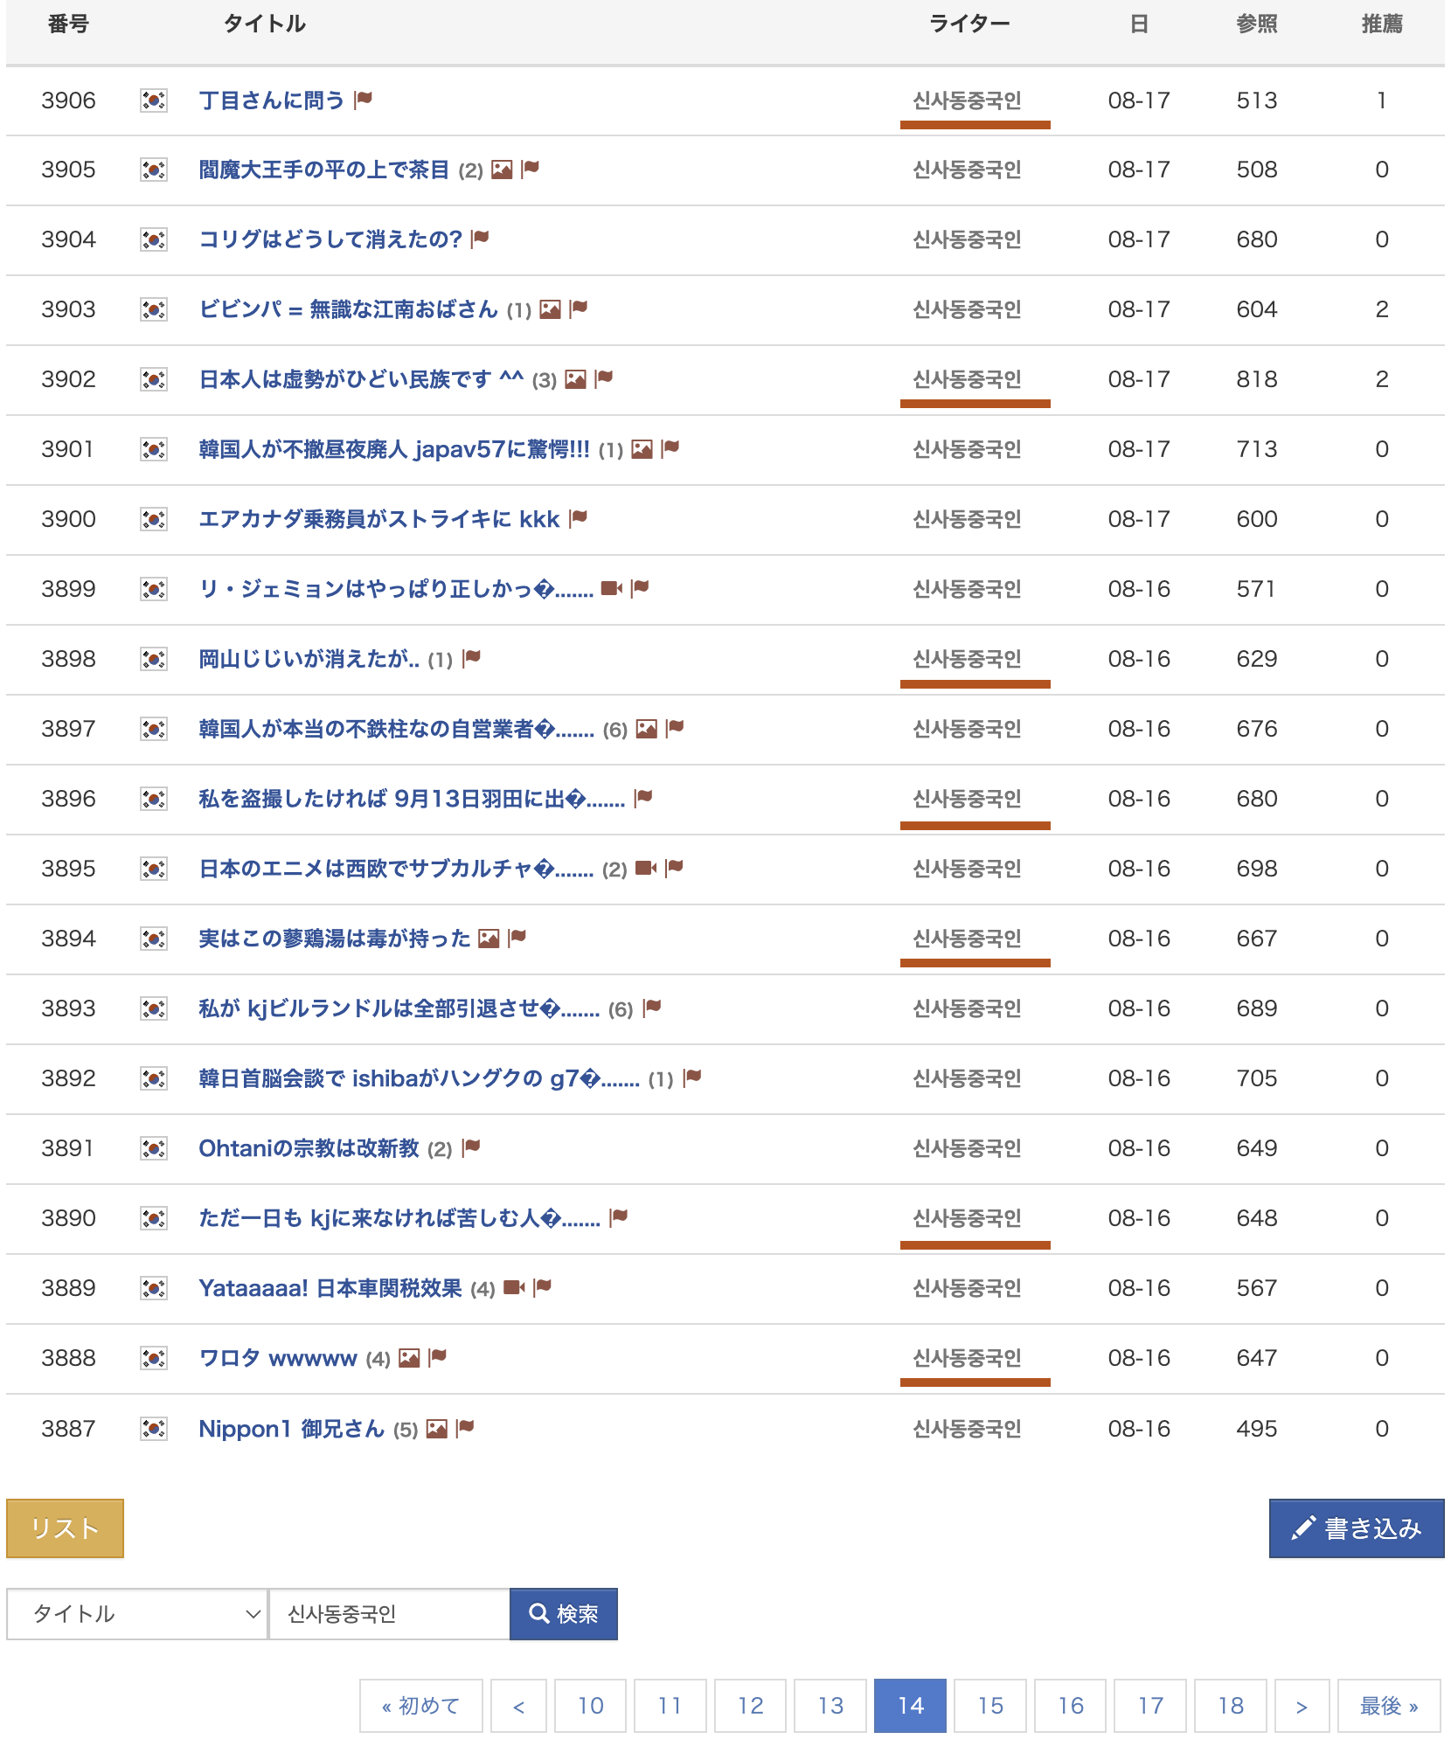Click writer name on post 3898 row
This screenshot has height=1753, width=1451.
coord(967,659)
